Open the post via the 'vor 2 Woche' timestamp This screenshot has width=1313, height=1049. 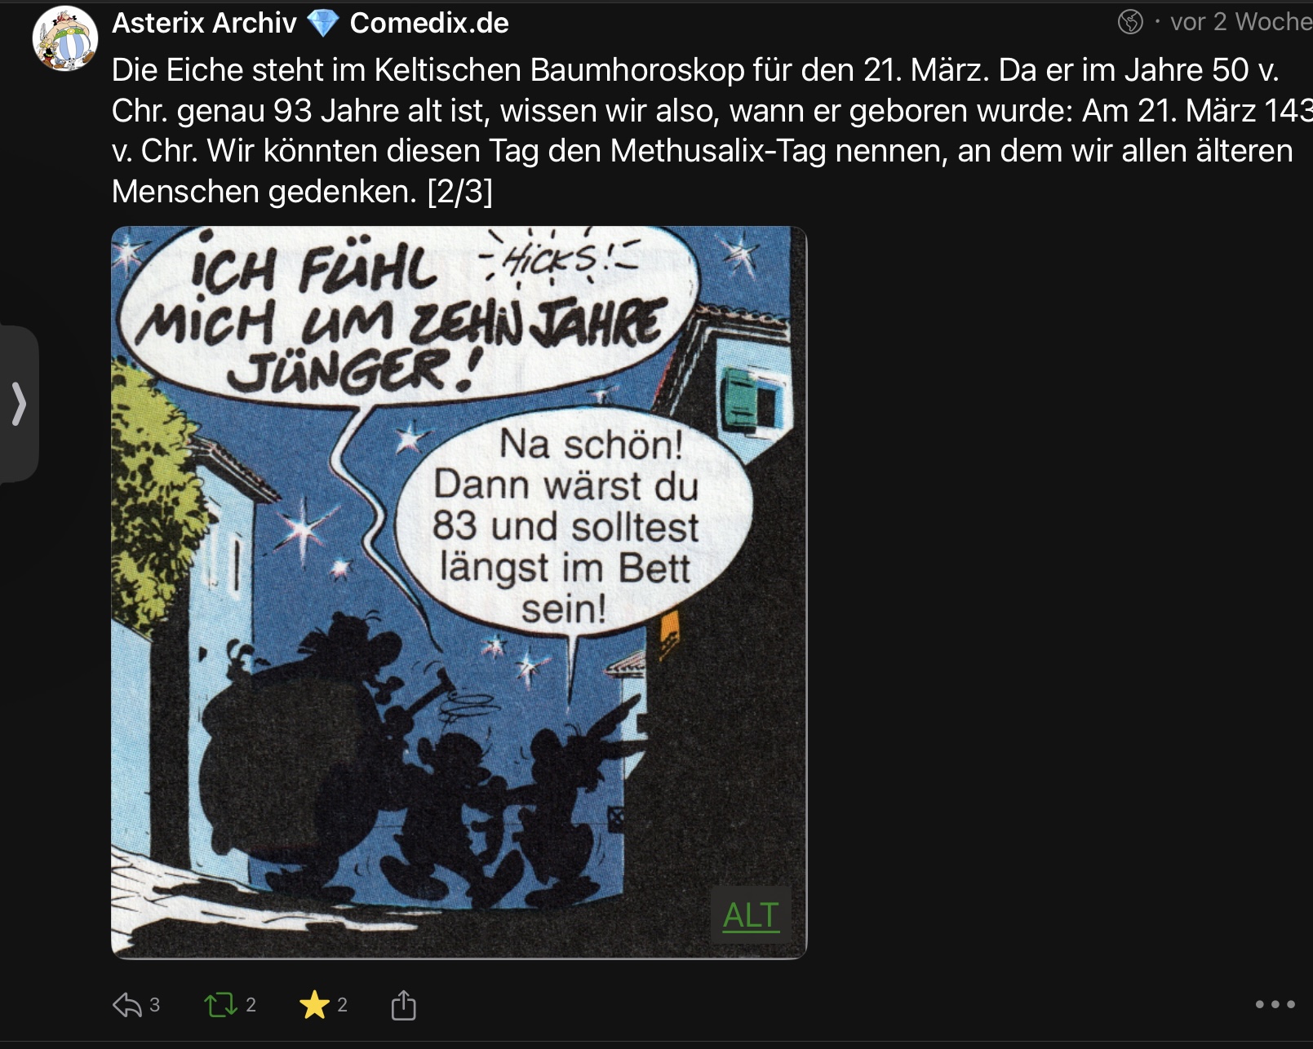coord(1240,22)
